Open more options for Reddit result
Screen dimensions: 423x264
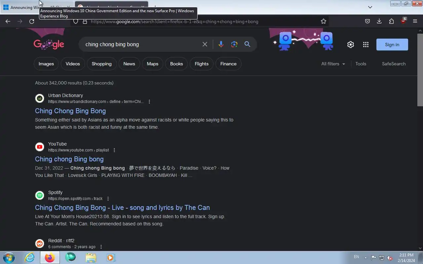pyautogui.click(x=101, y=247)
